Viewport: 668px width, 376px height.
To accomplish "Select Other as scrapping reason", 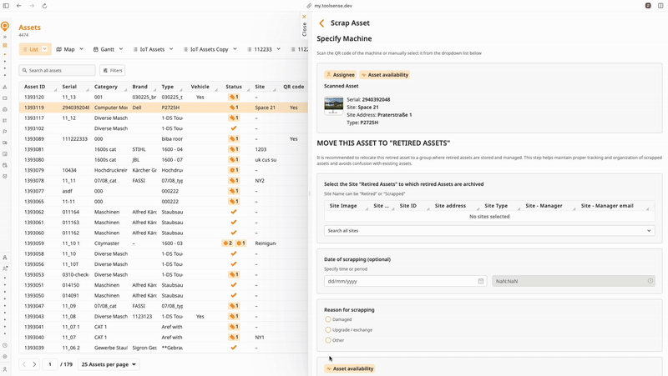I will coord(328,340).
